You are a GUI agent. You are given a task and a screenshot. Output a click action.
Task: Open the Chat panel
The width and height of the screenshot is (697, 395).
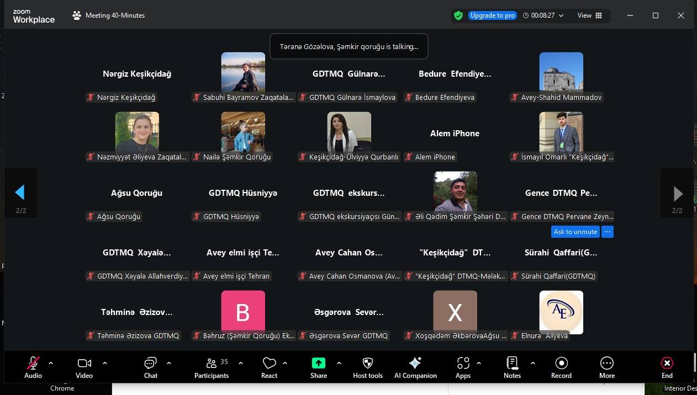150,367
